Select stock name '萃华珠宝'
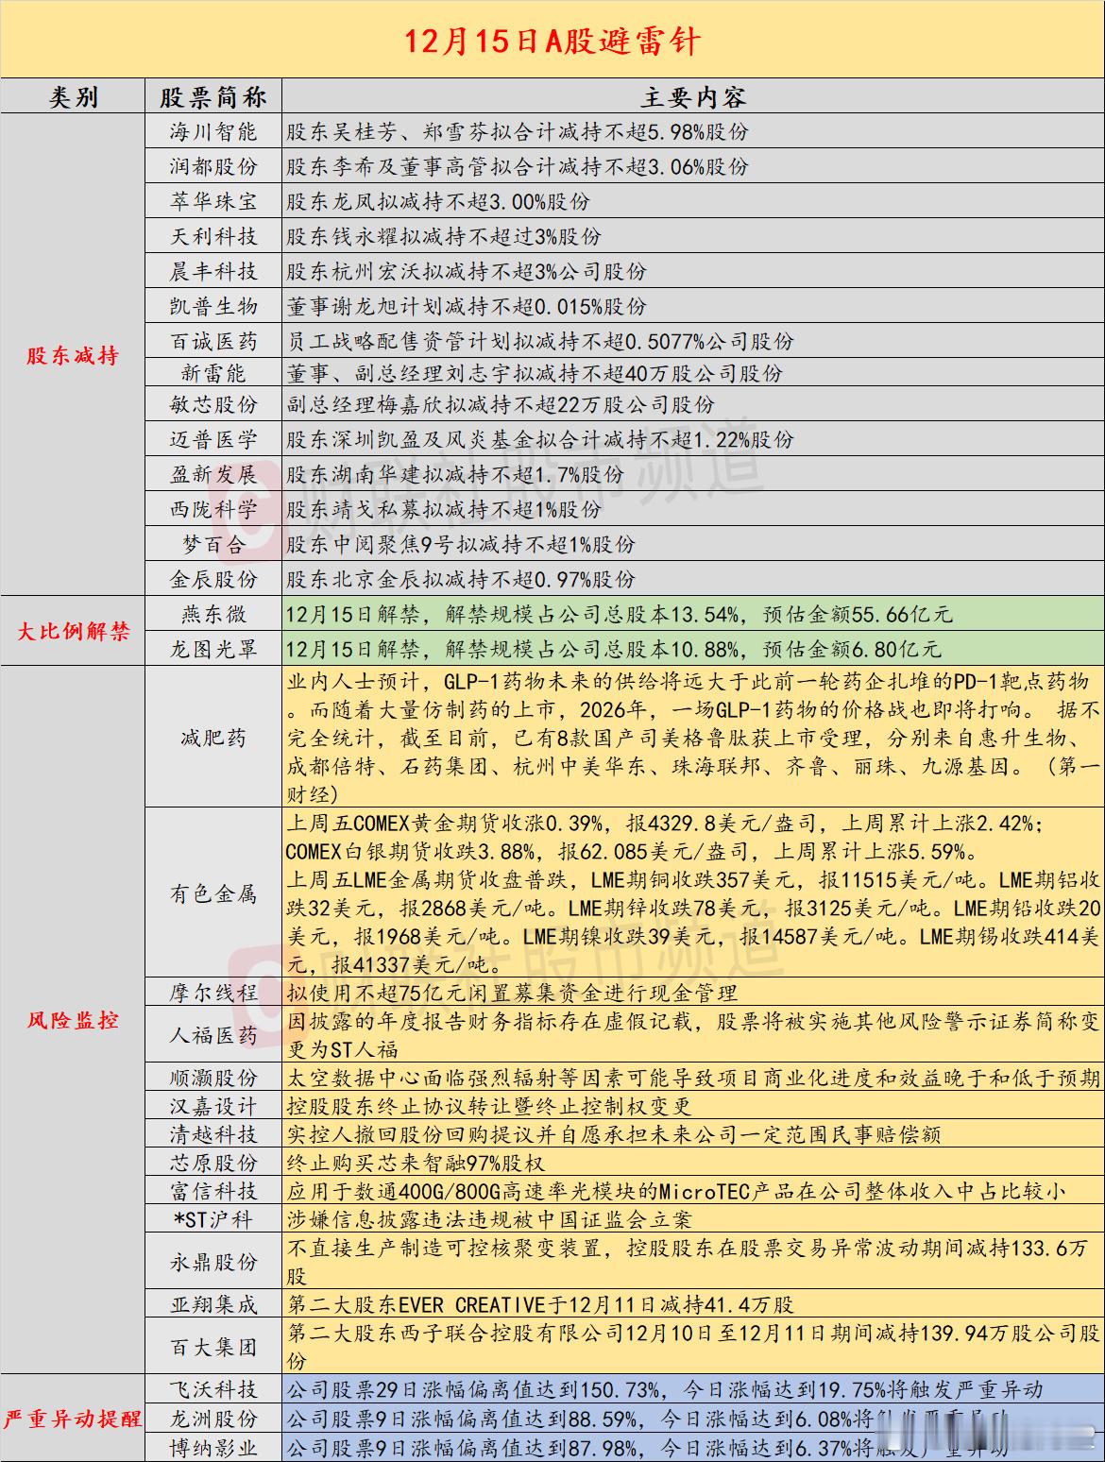The width and height of the screenshot is (1105, 1462). pos(213,201)
